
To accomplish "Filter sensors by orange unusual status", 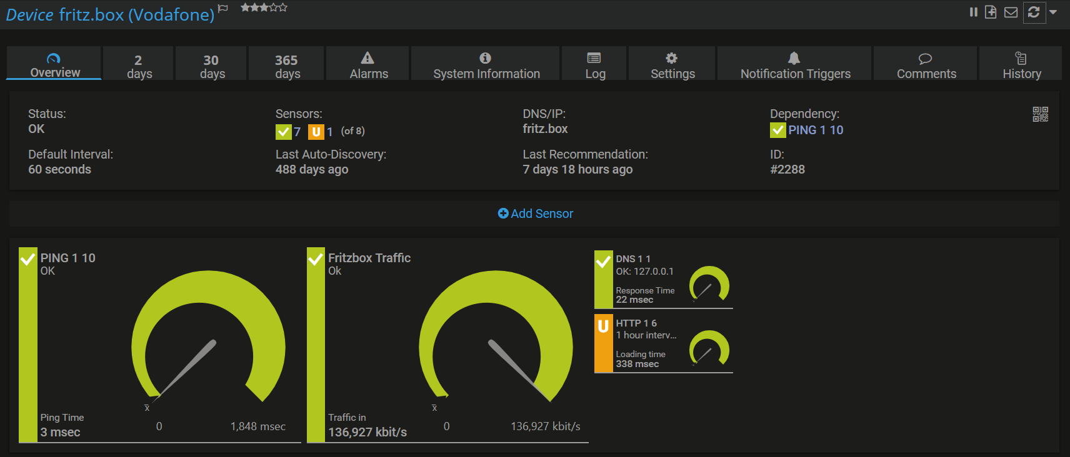I will (316, 132).
